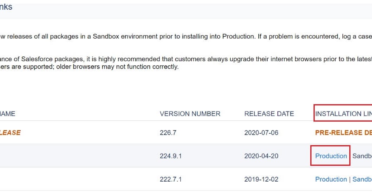Viewport: 372px width, 195px height.
Task: Open Production link for version 224.9.1
Action: click(331, 156)
